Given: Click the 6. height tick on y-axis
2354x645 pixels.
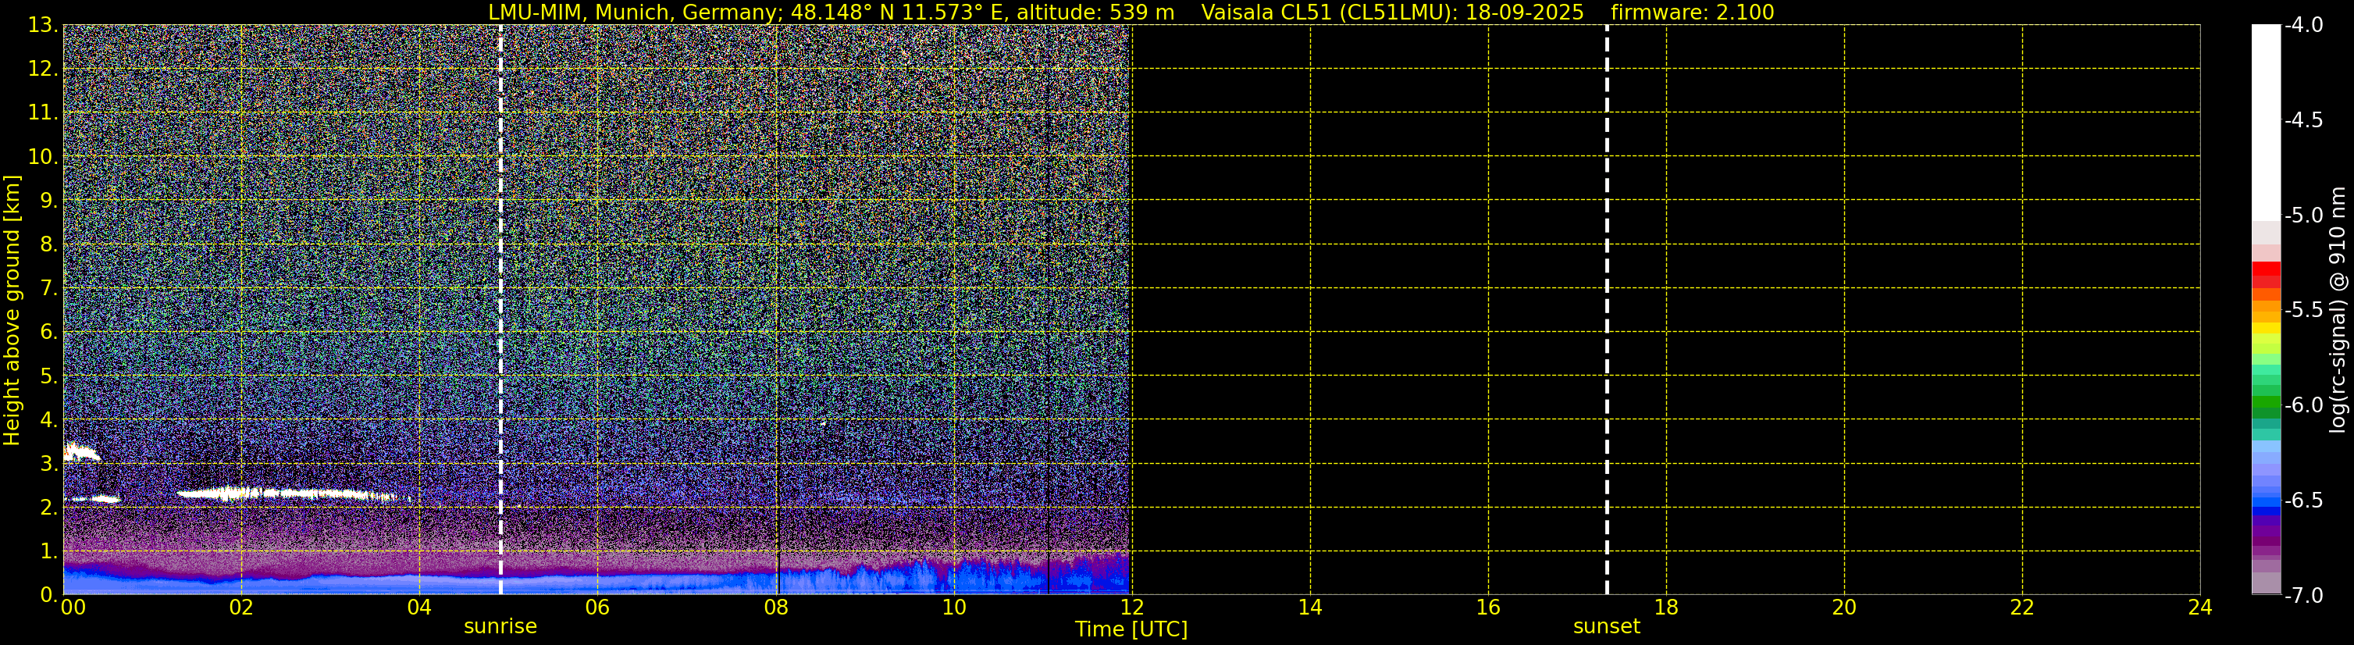Looking at the screenshot, I should point(48,333).
